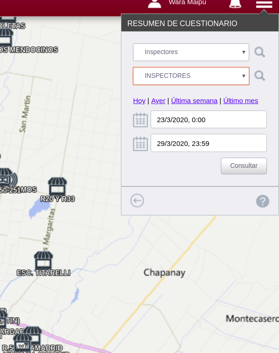Select the Última semana link
Image resolution: width=279 pixels, height=353 pixels.
(194, 101)
